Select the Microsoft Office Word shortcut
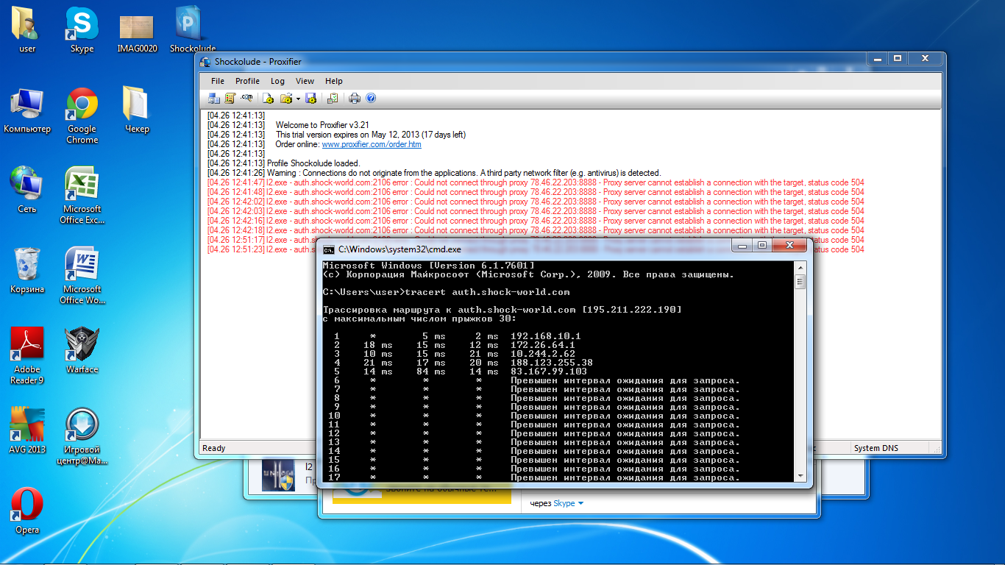The height and width of the screenshot is (565, 1005). point(82,276)
